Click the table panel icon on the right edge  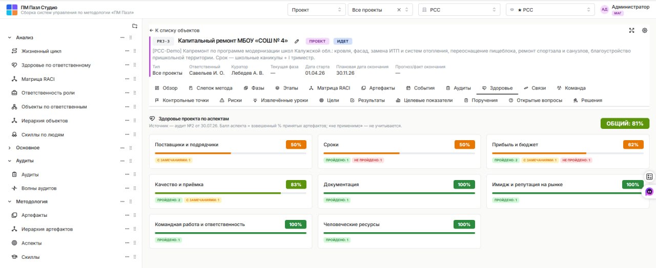pos(649,176)
